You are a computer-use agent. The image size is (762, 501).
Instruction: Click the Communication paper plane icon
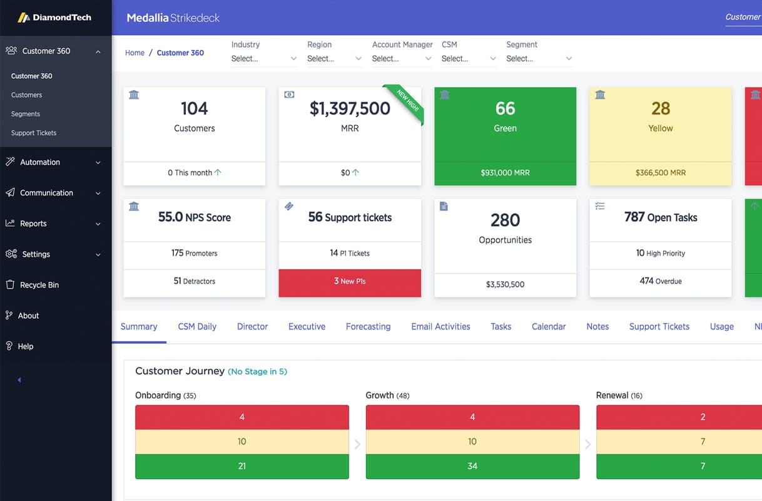(x=10, y=192)
